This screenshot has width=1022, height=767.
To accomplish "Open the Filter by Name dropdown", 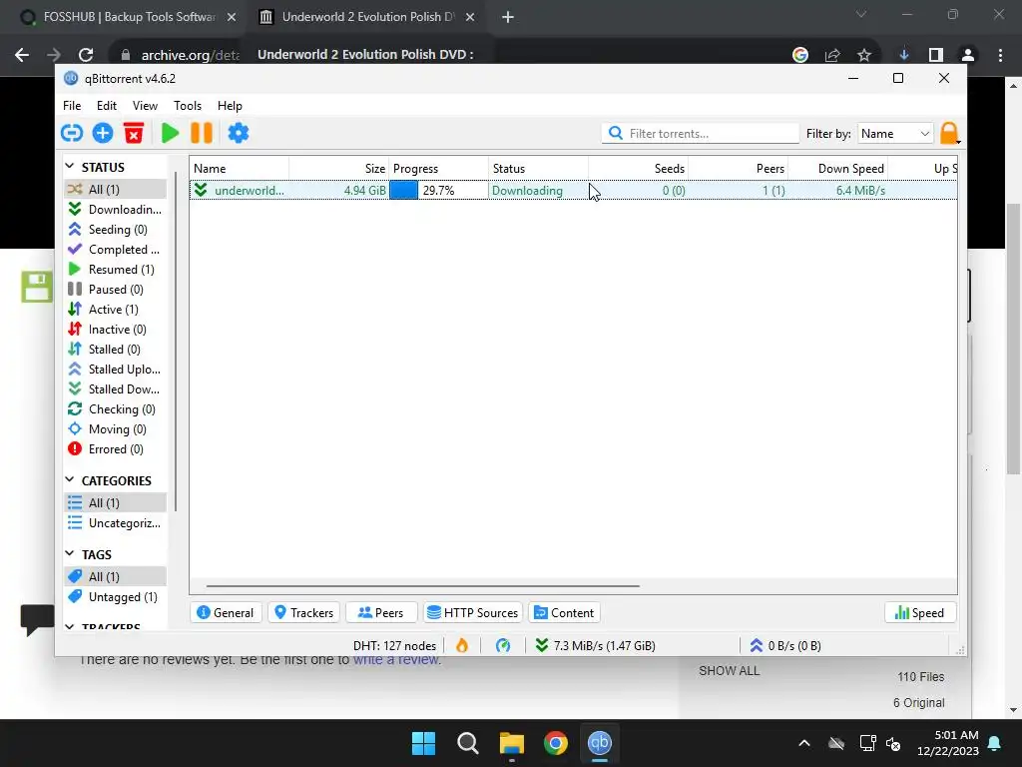I will point(895,134).
